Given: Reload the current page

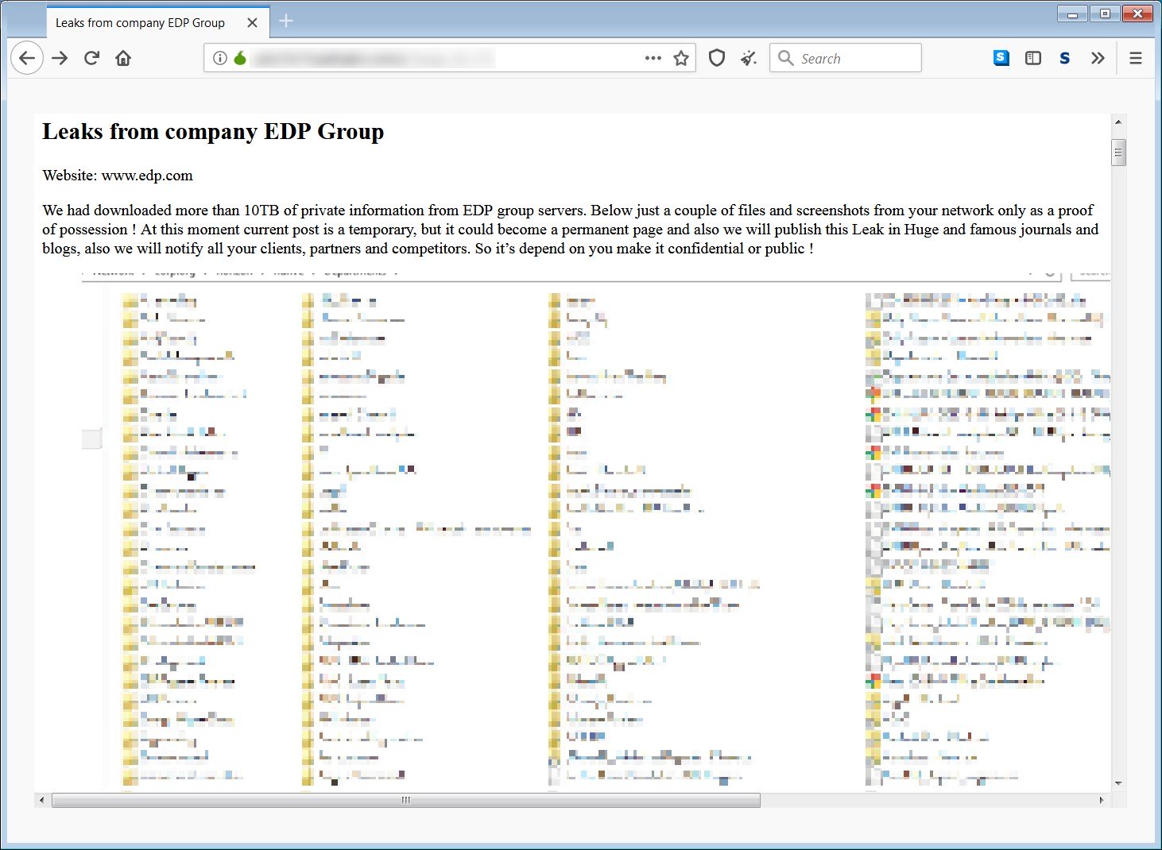Looking at the screenshot, I should [x=91, y=58].
